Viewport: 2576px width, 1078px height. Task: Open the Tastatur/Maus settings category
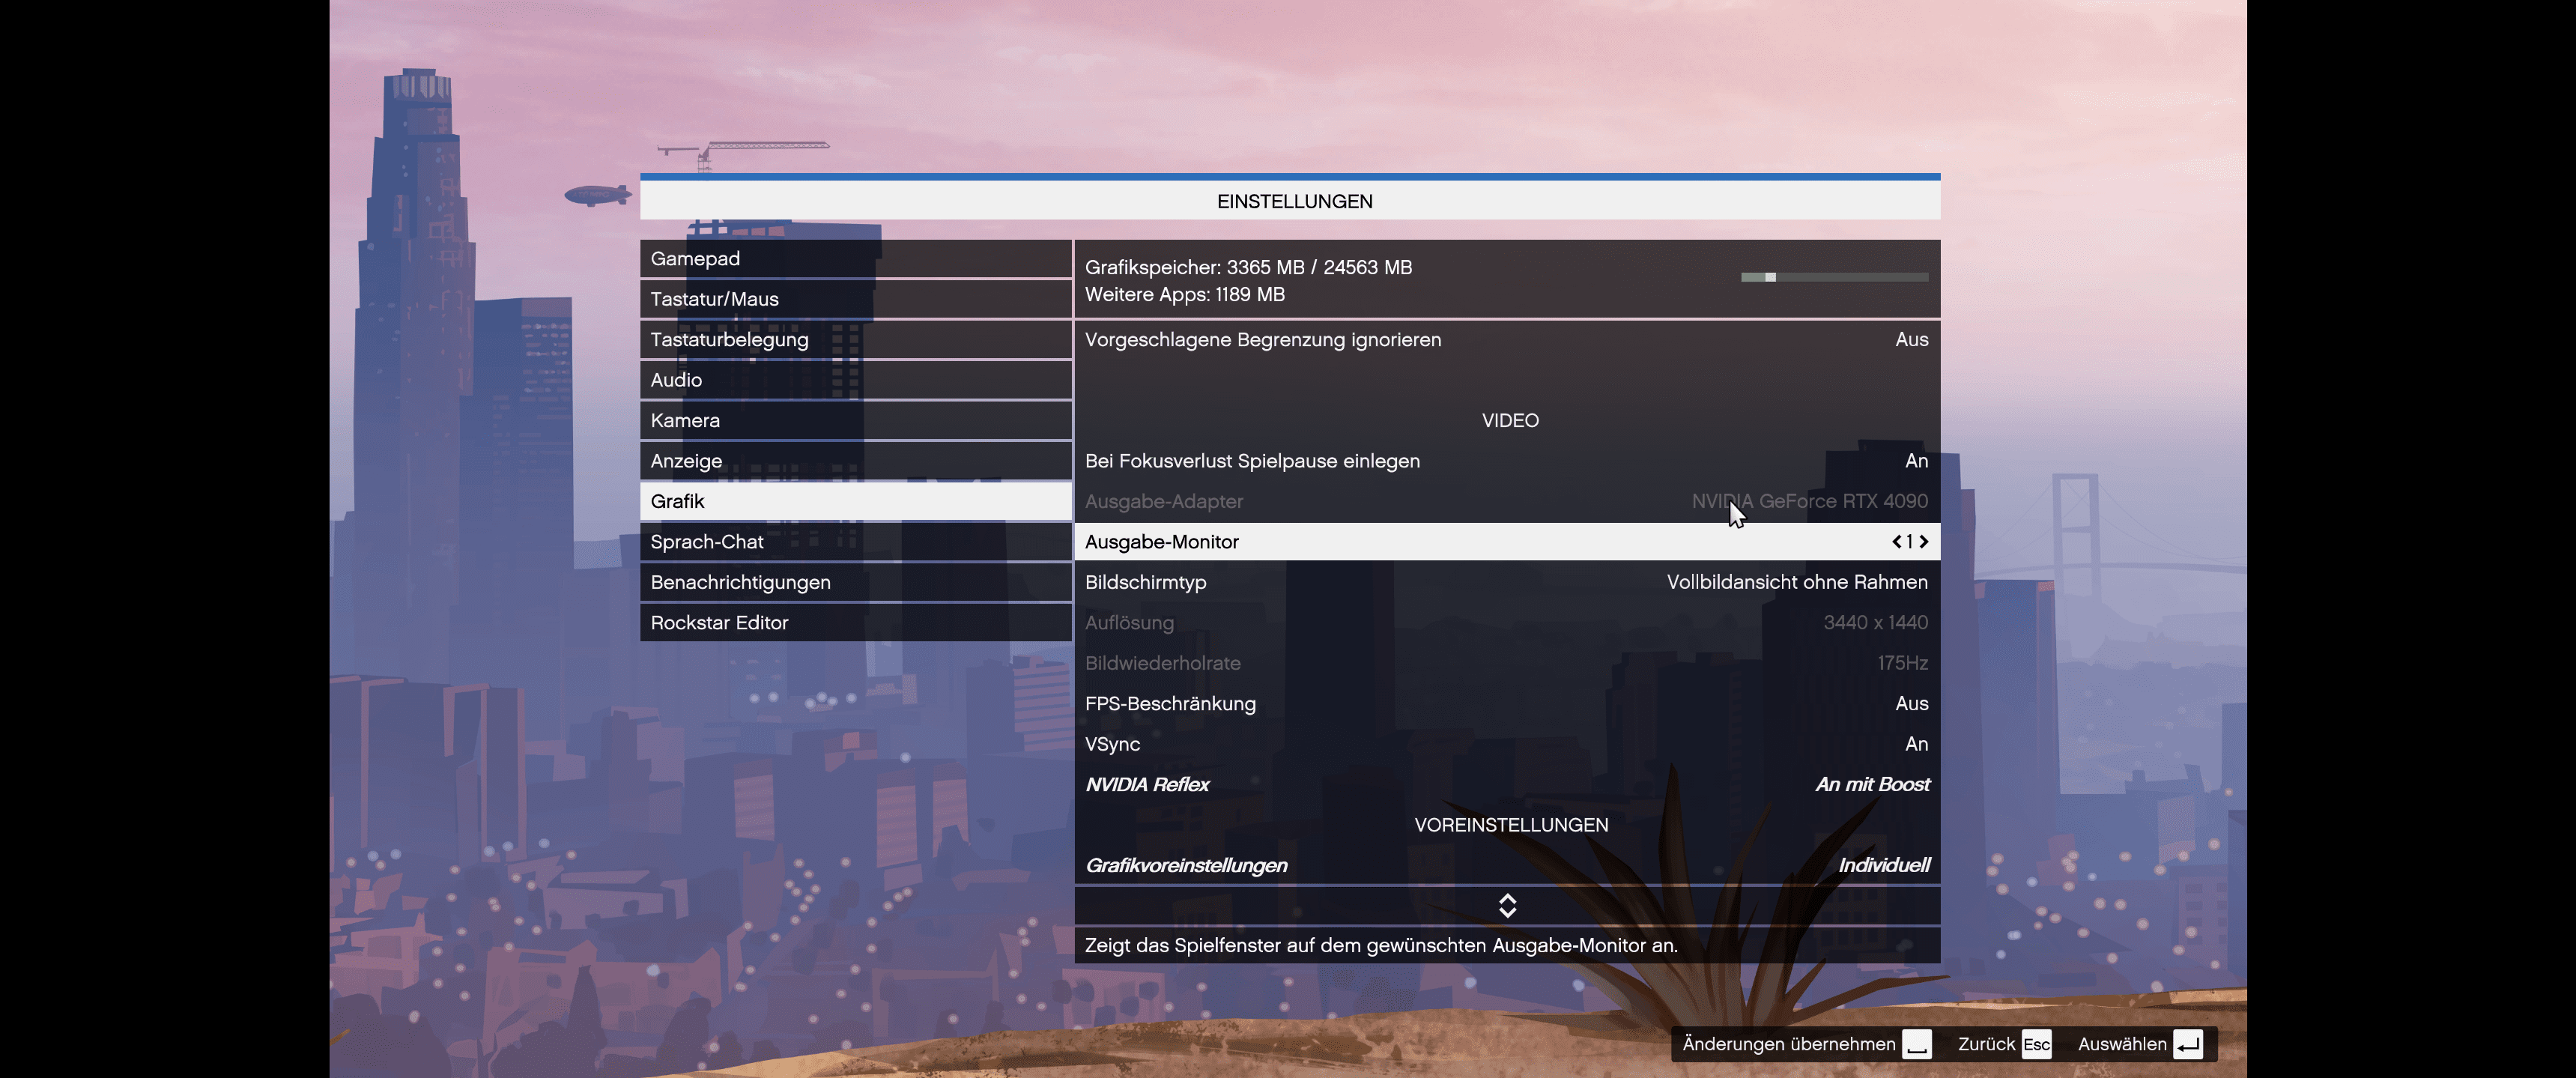point(855,299)
